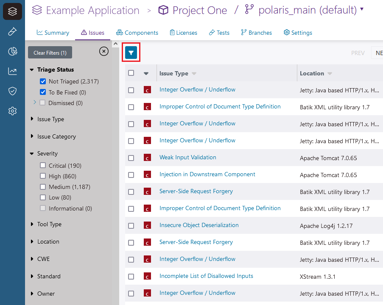Viewport: 383px width, 305px height.
Task: Open the Licenses tab
Action: click(x=183, y=33)
